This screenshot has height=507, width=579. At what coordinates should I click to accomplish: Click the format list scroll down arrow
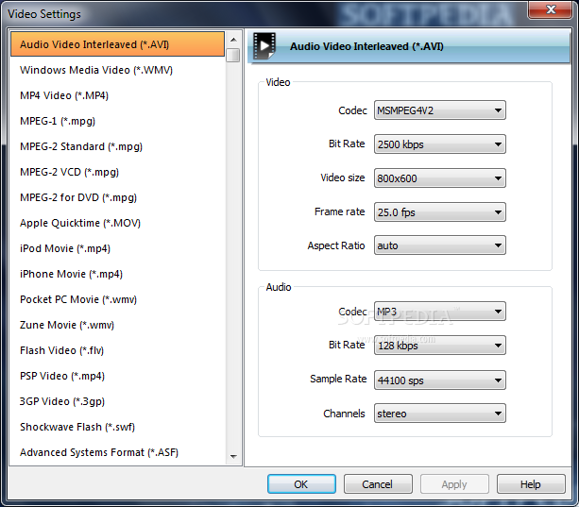[x=233, y=456]
